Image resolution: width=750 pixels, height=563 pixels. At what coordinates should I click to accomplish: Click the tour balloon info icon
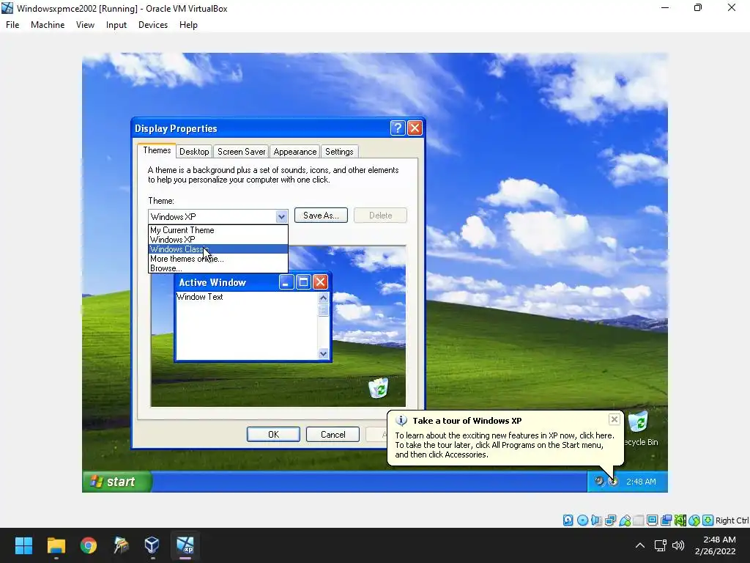pos(401,421)
